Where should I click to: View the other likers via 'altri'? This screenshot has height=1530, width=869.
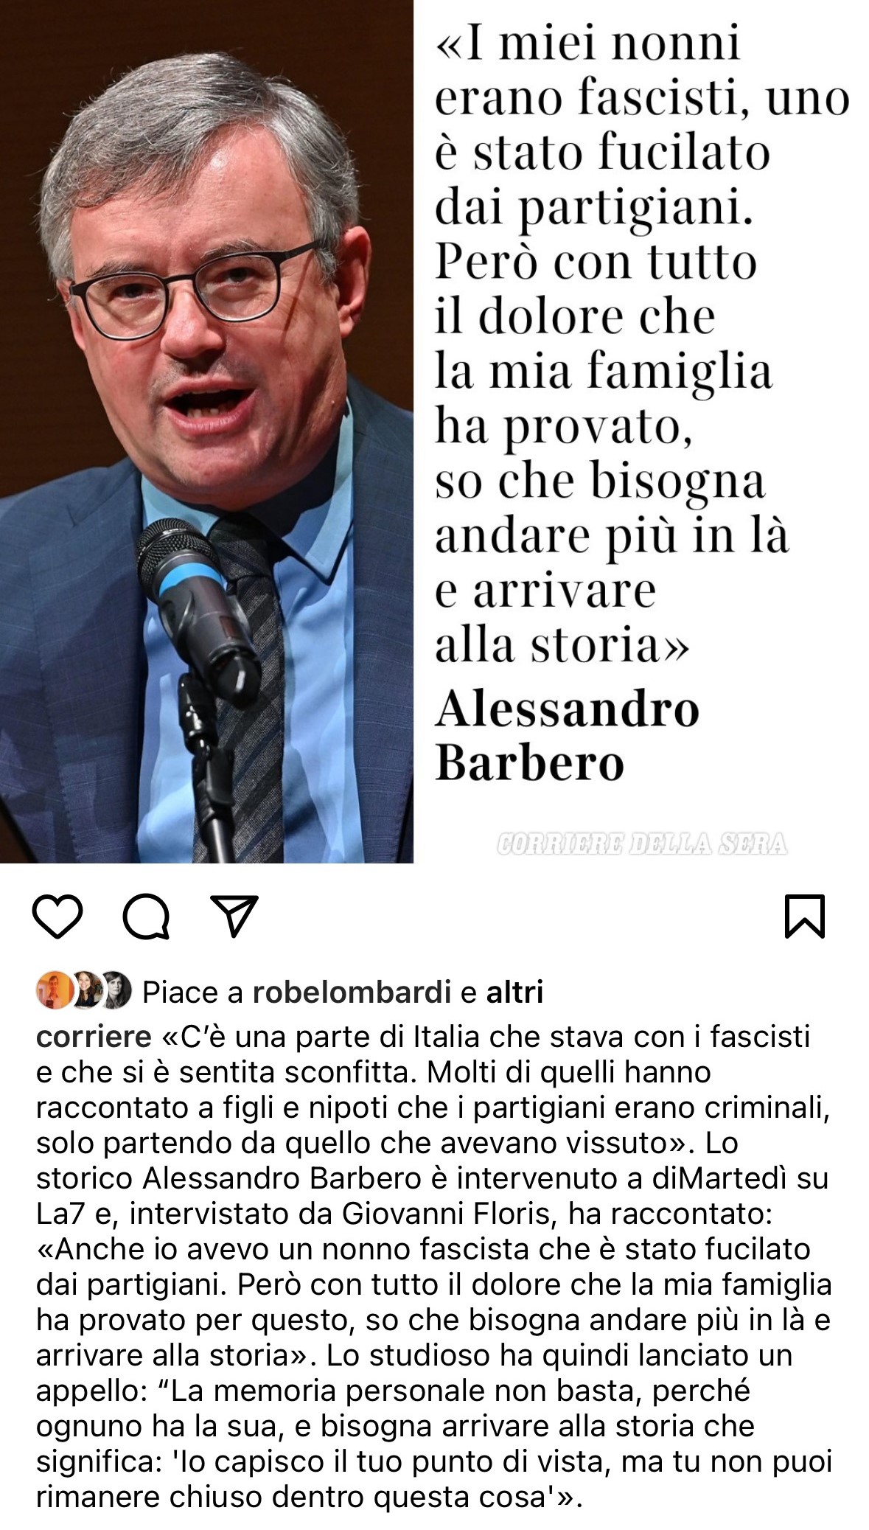coord(514,992)
